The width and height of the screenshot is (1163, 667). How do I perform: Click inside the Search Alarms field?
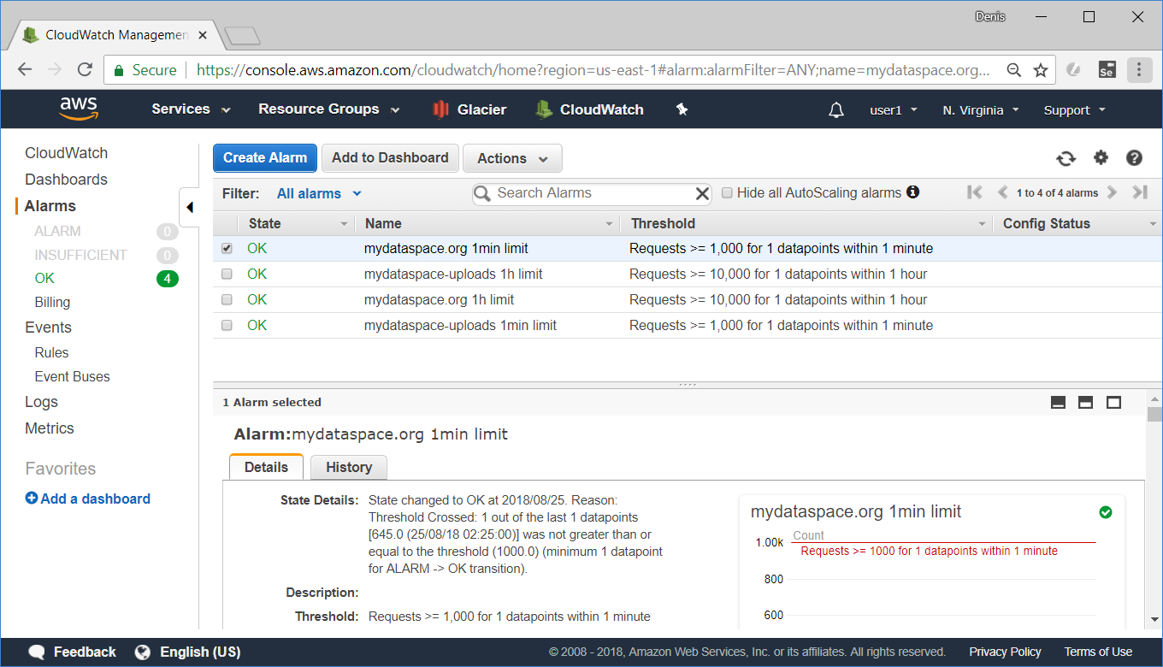click(x=590, y=193)
